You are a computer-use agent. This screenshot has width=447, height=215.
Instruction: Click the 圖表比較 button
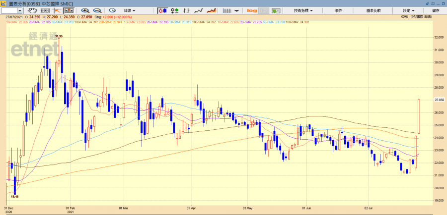(x=373, y=10)
